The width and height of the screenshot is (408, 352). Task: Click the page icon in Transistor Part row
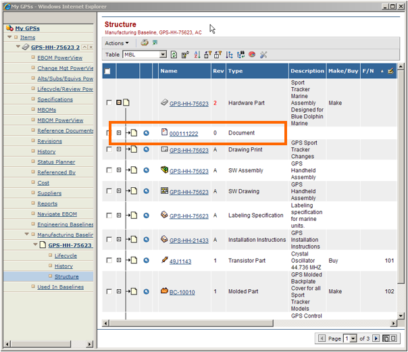pos(134,261)
